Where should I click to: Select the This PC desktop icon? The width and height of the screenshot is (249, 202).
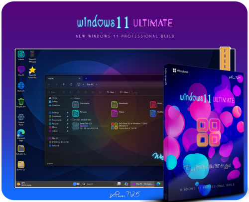21,71
